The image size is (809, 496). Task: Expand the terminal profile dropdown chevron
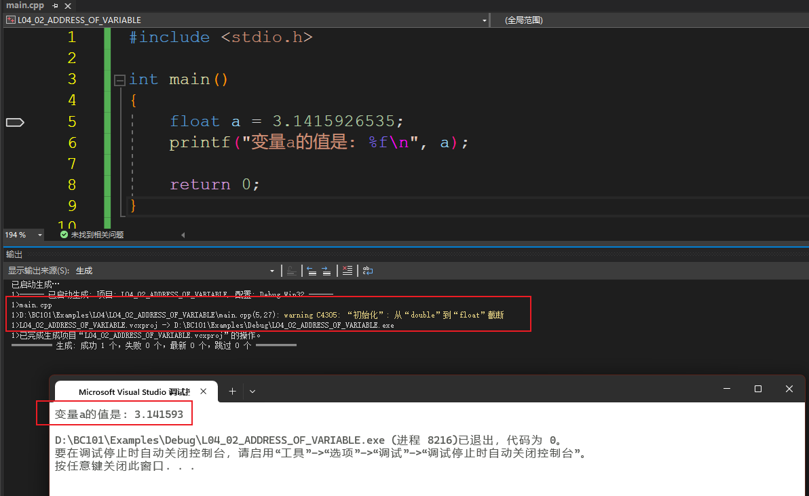point(252,392)
